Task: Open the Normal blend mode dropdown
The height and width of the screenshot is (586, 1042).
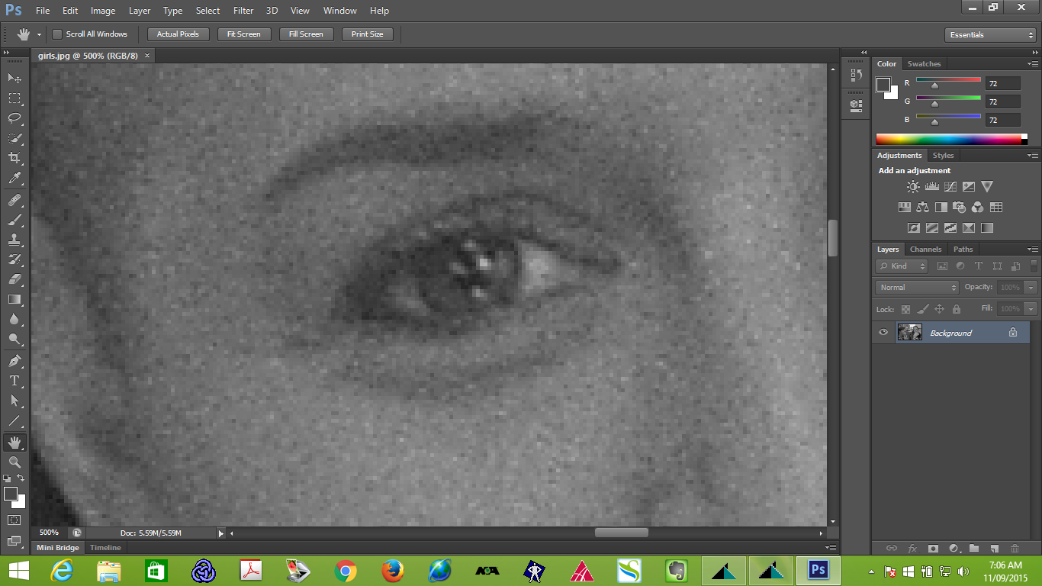Action: point(918,288)
